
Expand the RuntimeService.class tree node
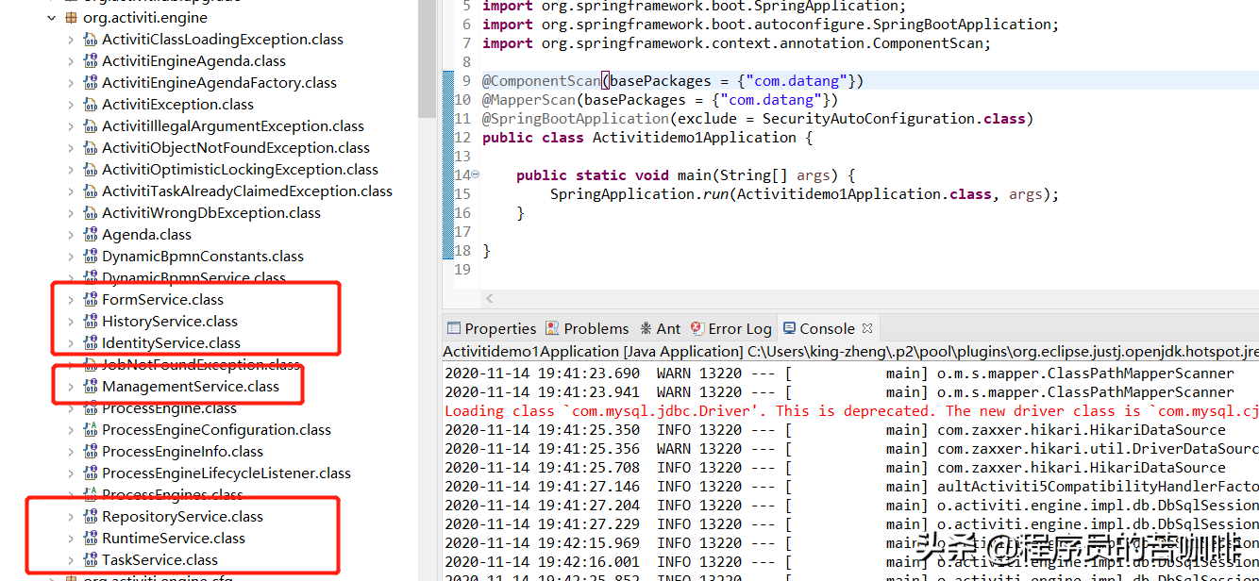71,539
